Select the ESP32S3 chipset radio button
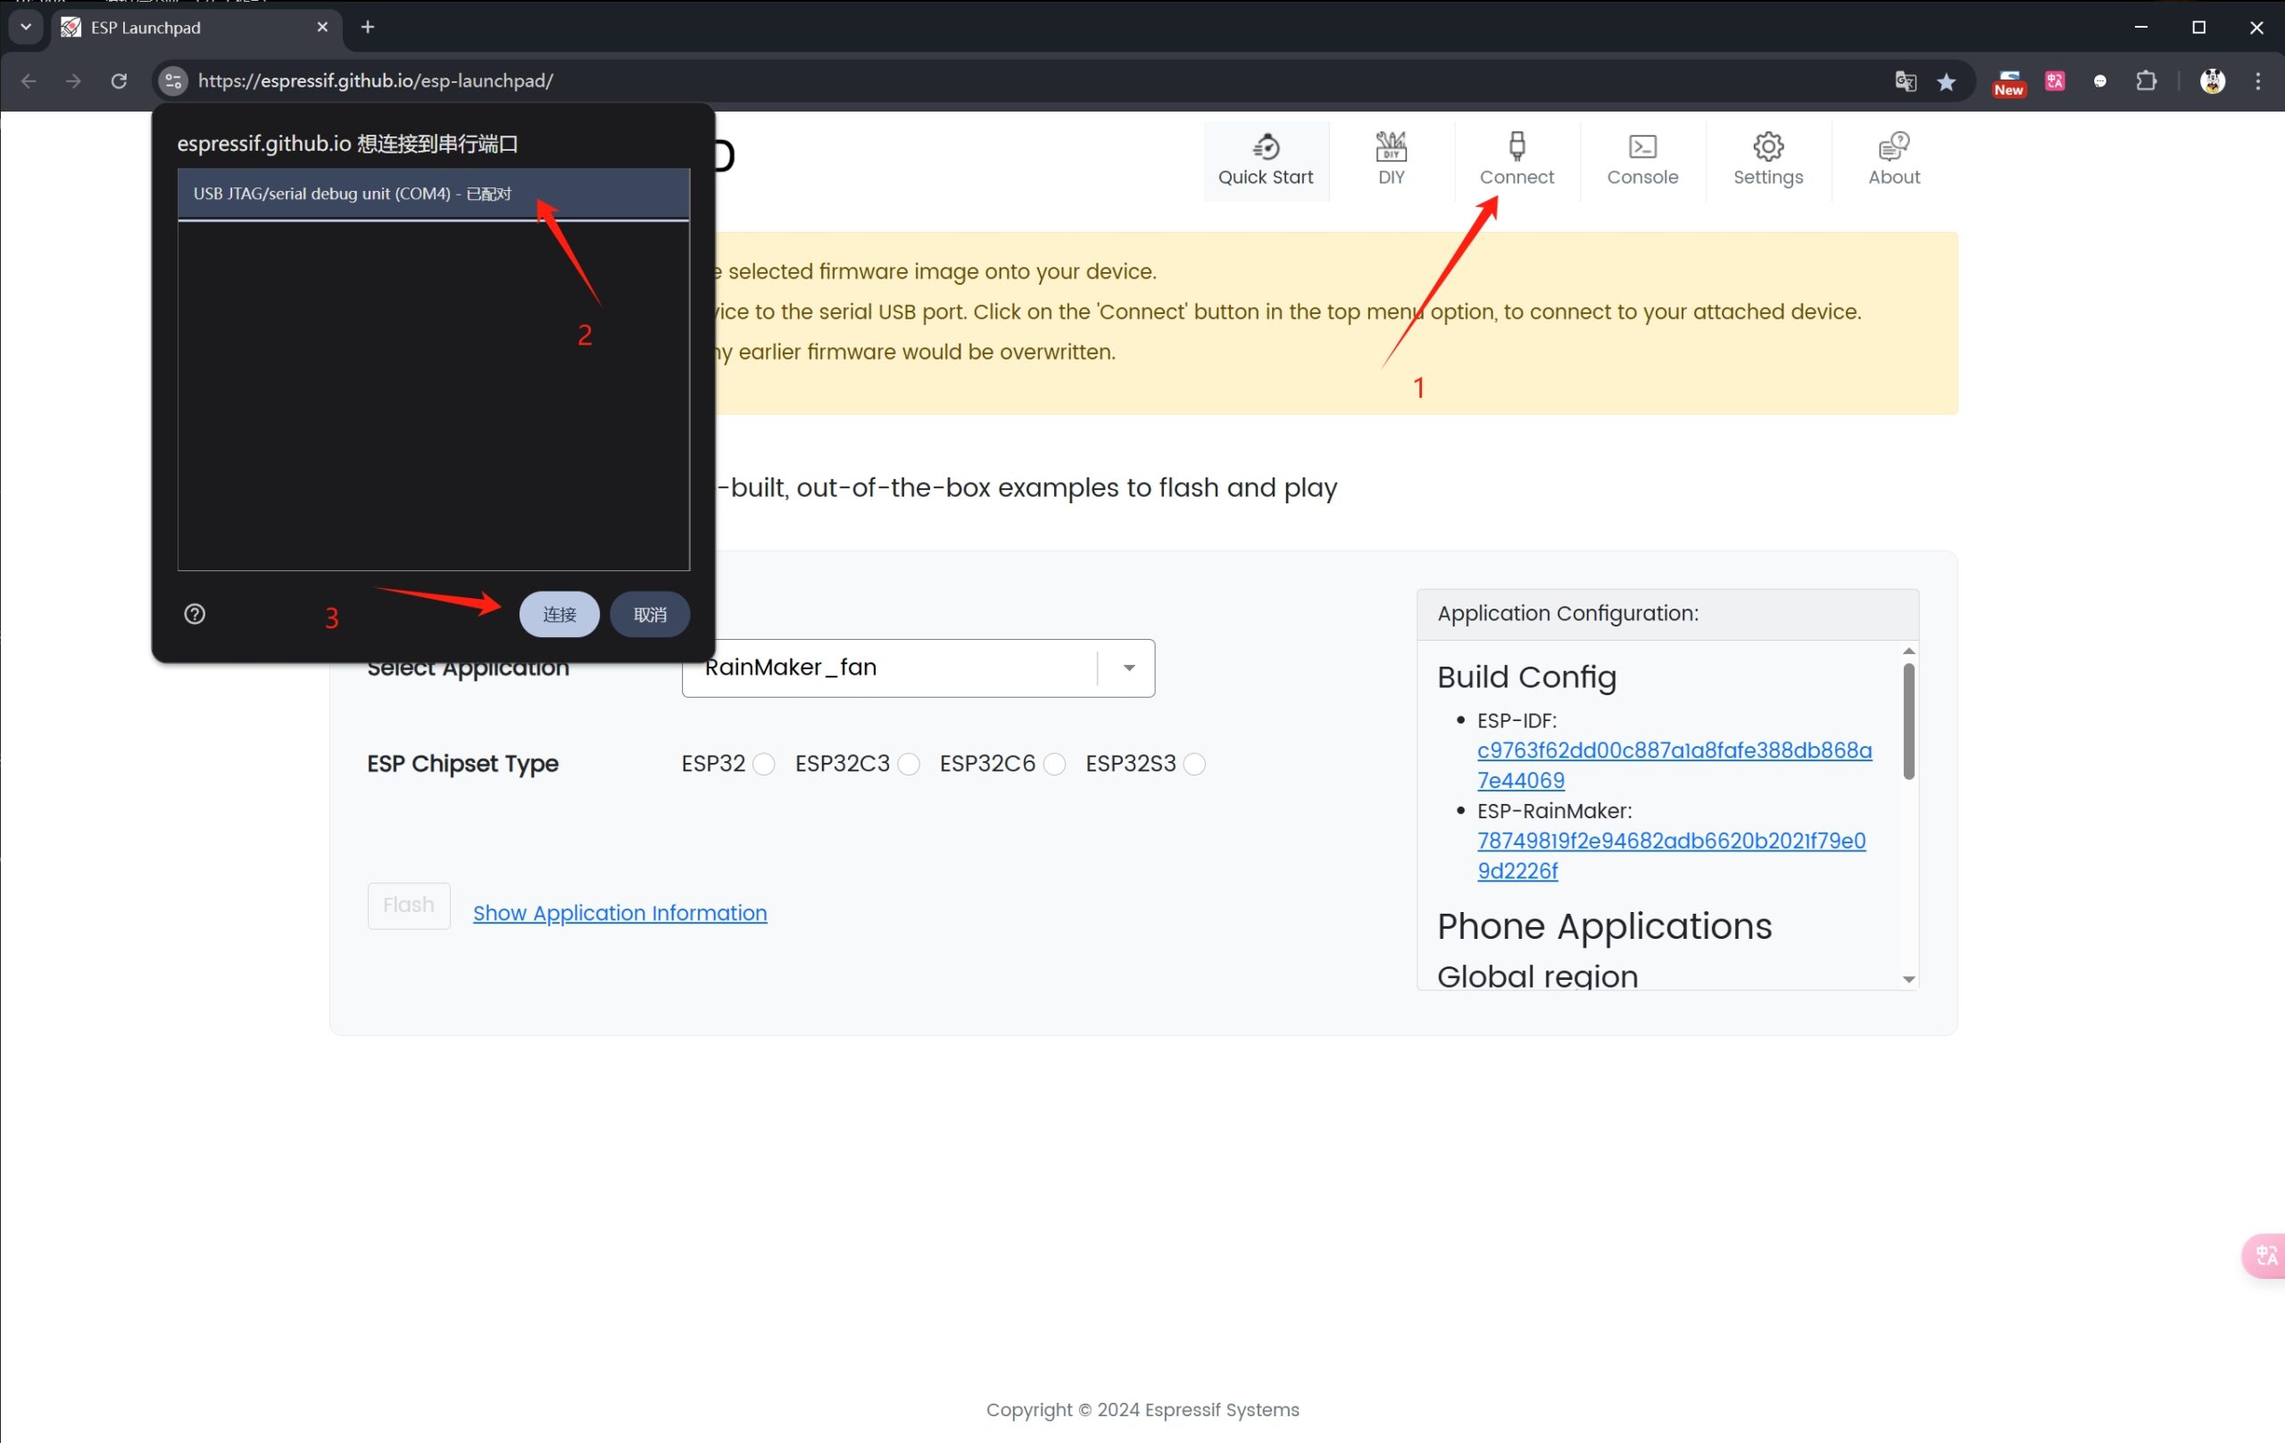Screen dimensions: 2285x1443 coord(1194,764)
